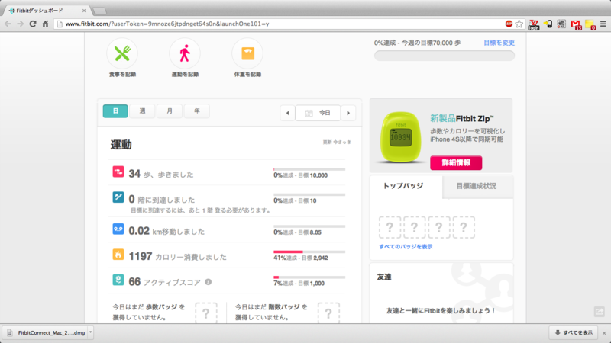Click the calories 41% progress bar

point(309,252)
